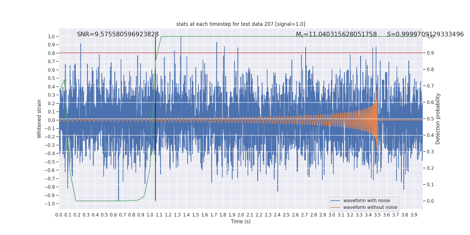Click the 'Time (s)' x-axis label
This screenshot has height=235, width=470.
pos(241,221)
